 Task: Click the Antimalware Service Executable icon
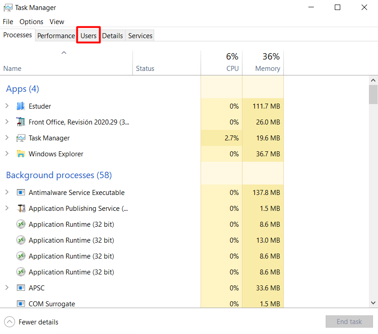click(x=21, y=192)
